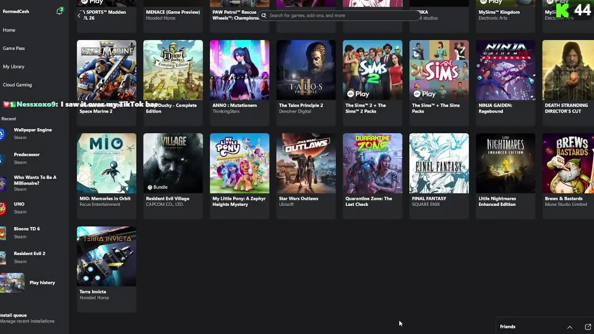Open Terra Invicta cover art
Screen dimensions: 594x334
[x=107, y=257]
